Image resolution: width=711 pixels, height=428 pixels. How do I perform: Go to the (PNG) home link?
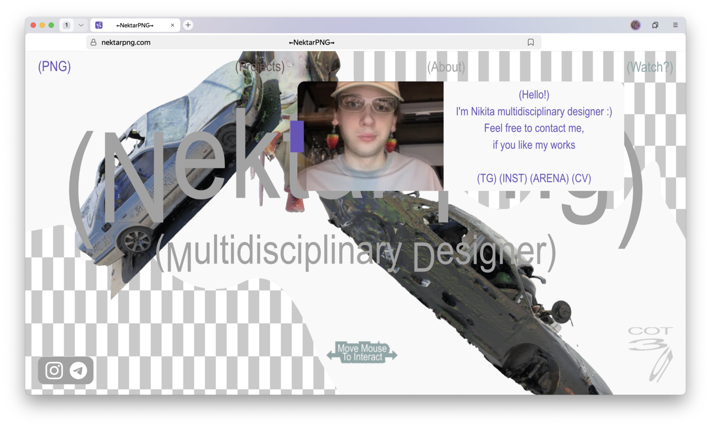click(x=54, y=67)
